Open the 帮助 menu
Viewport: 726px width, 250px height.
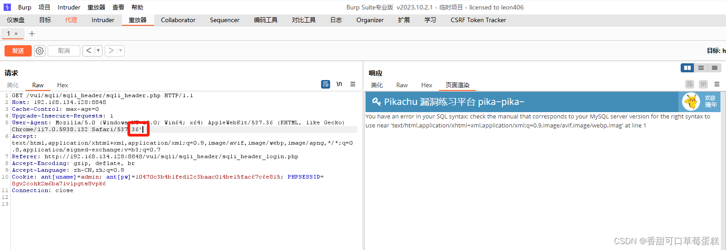coord(137,7)
